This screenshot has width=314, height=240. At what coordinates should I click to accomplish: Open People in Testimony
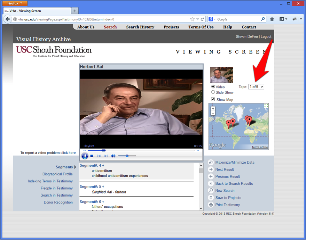pyautogui.click(x=57, y=188)
